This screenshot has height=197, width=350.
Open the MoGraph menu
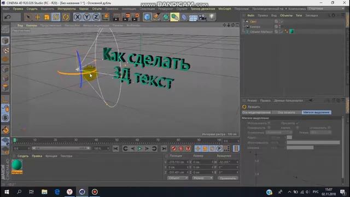(225, 9)
